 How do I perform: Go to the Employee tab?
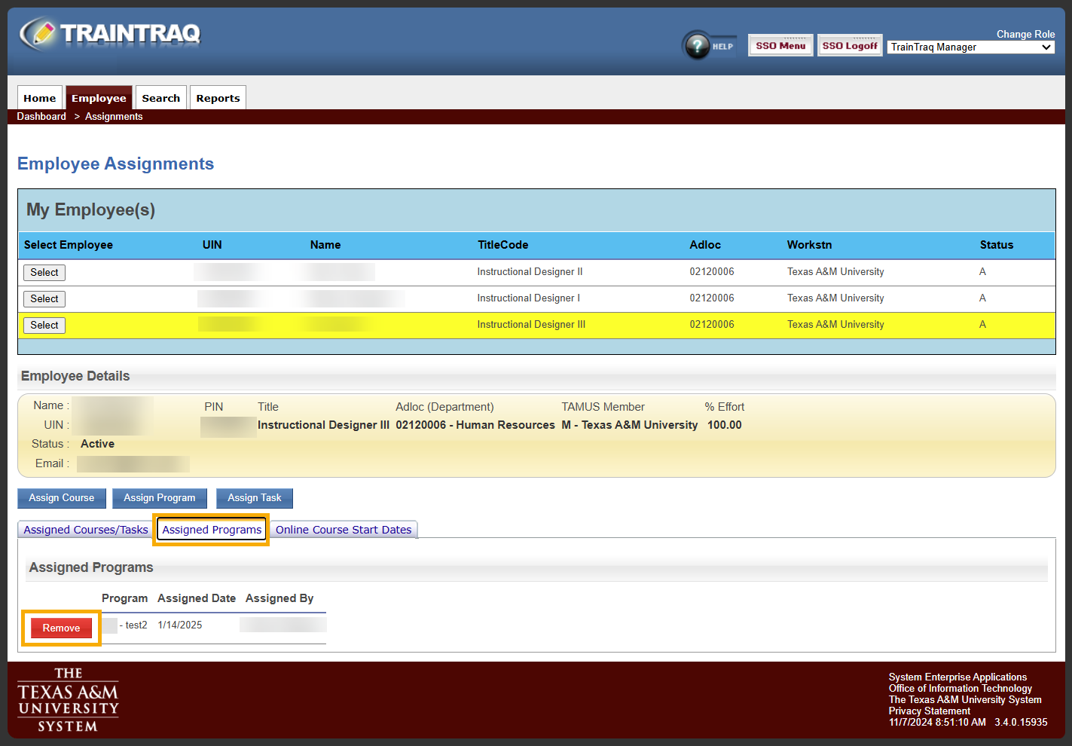[x=99, y=98]
